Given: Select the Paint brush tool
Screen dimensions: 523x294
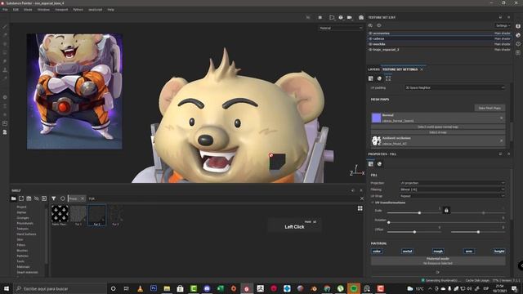Looking at the screenshot, I should (x=5, y=26).
